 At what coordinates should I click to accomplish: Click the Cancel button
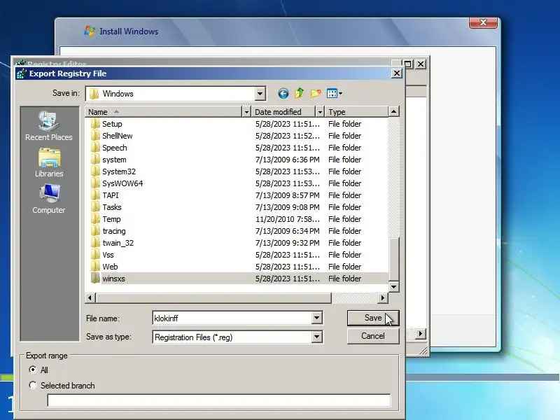tap(373, 336)
